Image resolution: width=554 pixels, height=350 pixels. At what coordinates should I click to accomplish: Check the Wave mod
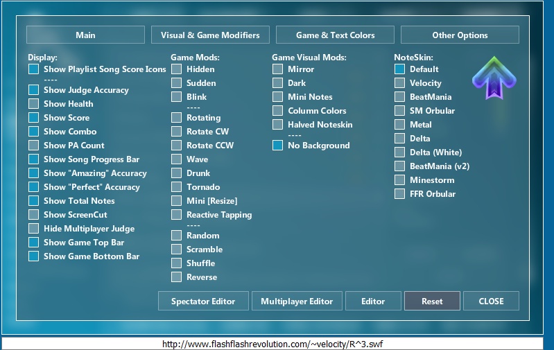pos(176,159)
